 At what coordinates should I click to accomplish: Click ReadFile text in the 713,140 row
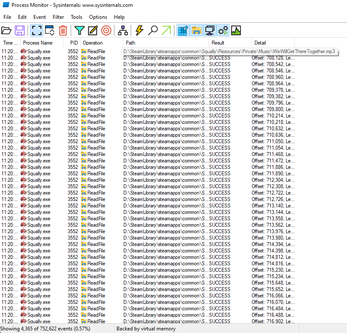pyautogui.click(x=96, y=206)
